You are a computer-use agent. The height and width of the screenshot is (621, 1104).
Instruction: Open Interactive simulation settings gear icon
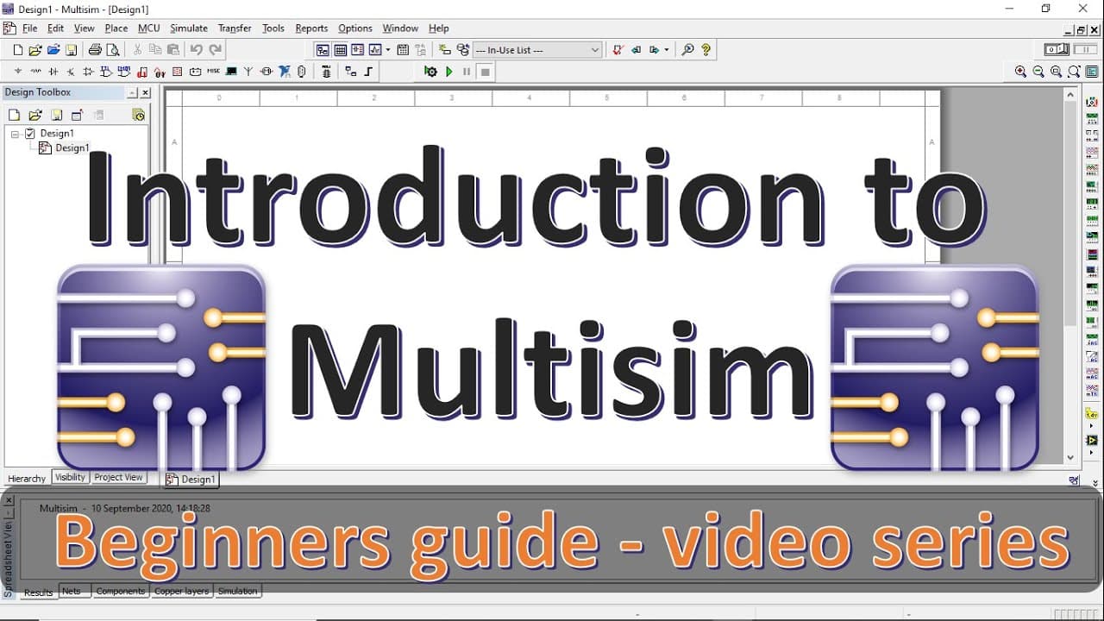pos(430,72)
